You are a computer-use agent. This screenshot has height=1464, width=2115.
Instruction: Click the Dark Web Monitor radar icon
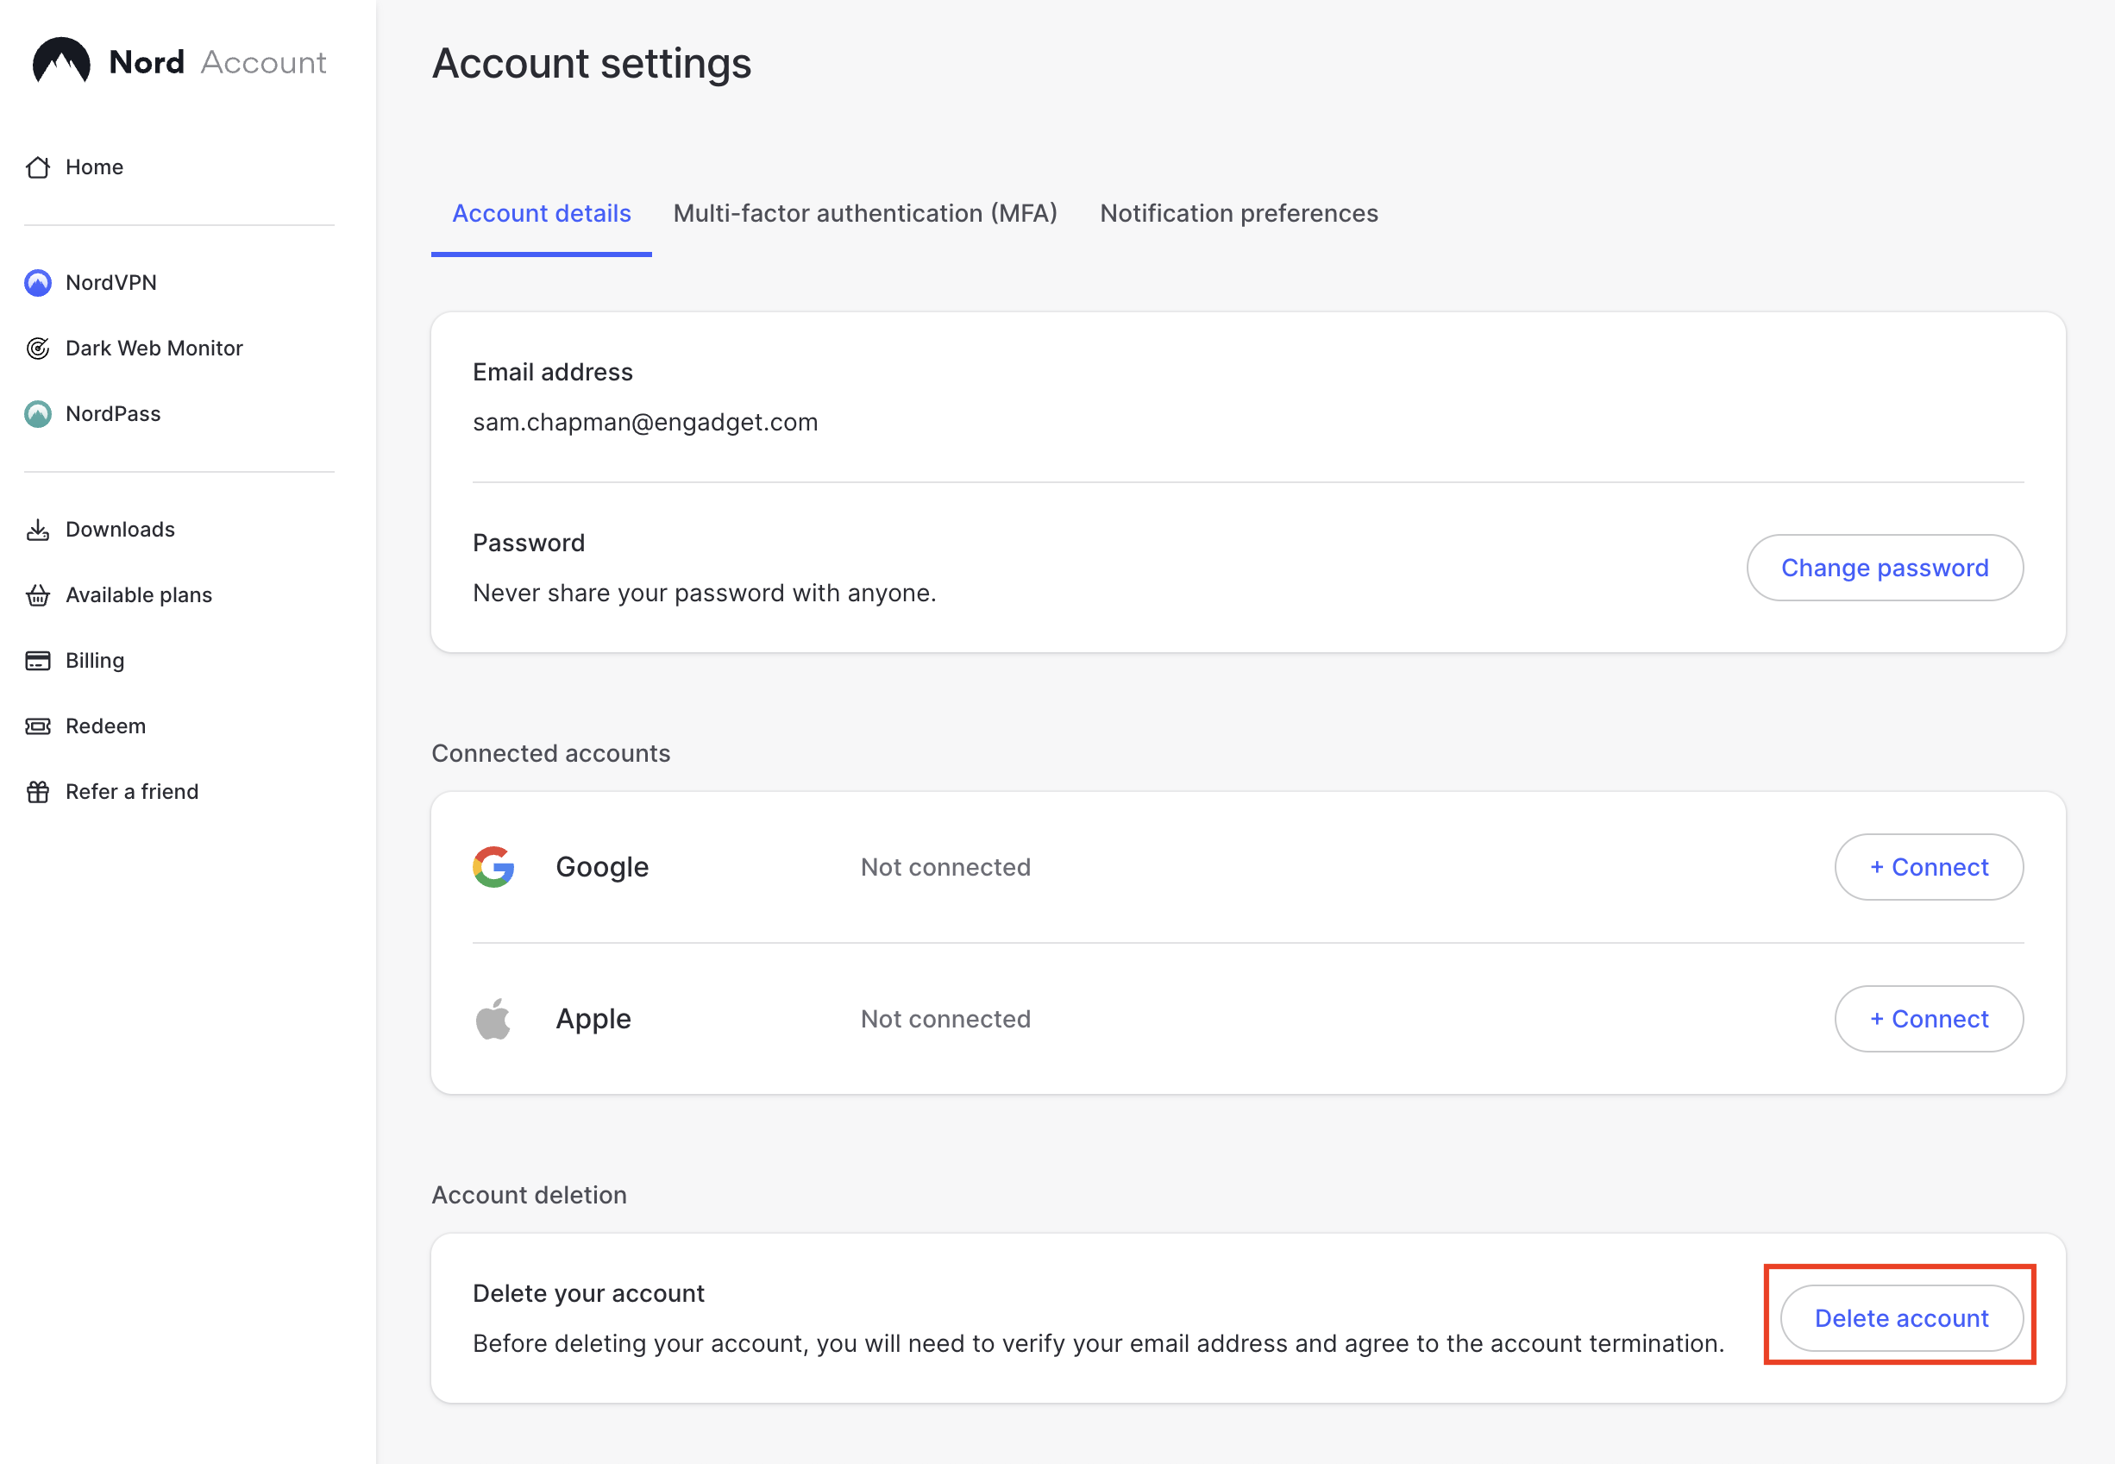pyautogui.click(x=38, y=349)
